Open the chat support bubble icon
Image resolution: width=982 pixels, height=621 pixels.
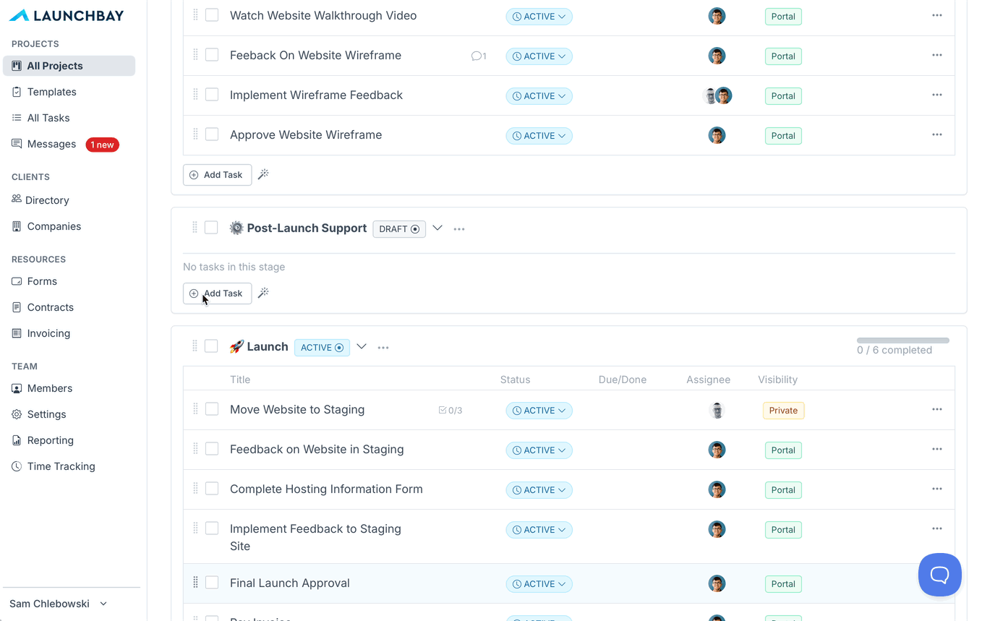point(939,575)
